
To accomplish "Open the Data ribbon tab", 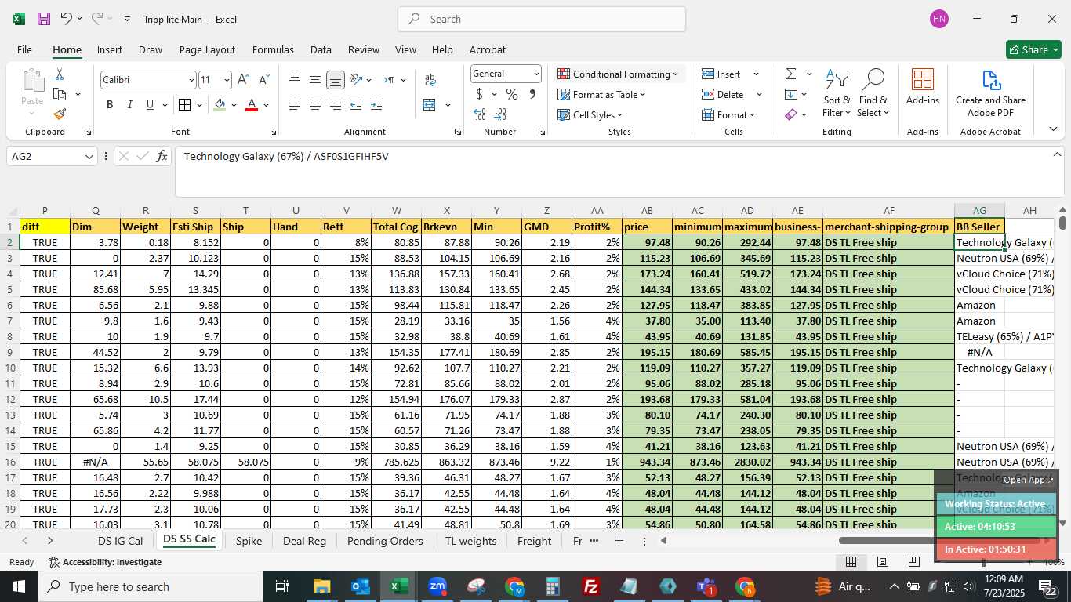I will 321,49.
